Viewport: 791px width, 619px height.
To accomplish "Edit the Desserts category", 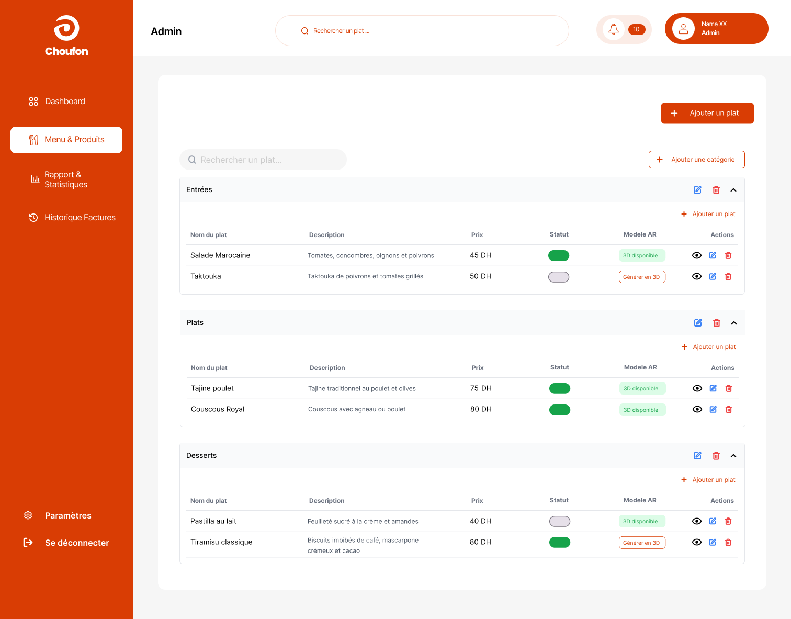I will pos(697,456).
